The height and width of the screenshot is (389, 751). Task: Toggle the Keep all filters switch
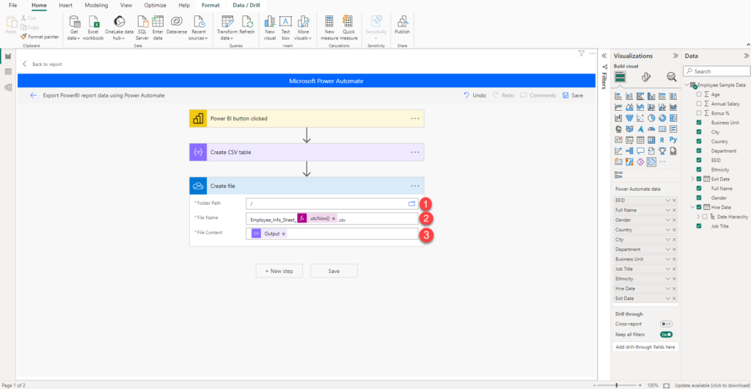666,334
